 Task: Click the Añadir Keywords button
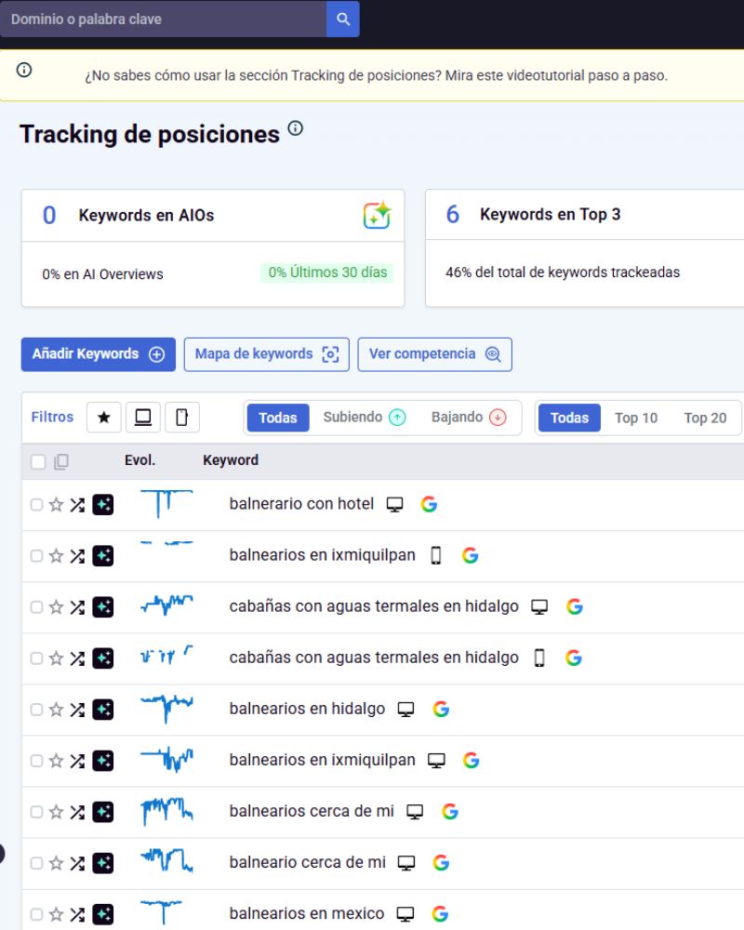pos(99,354)
